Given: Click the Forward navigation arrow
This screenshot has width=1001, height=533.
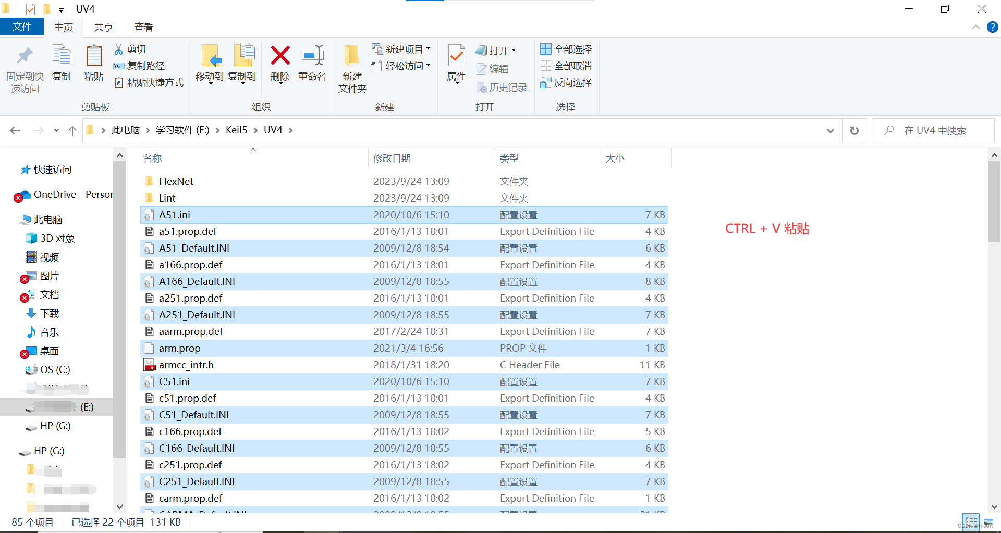Looking at the screenshot, I should pyautogui.click(x=39, y=130).
